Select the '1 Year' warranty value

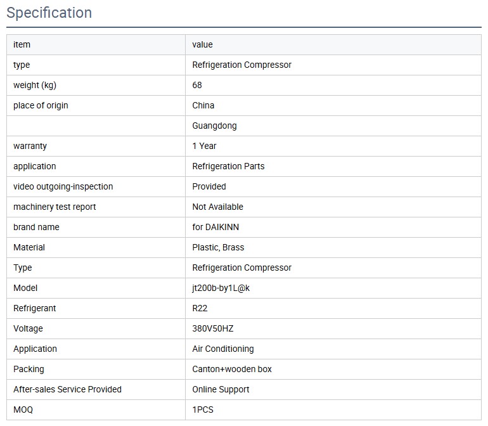point(204,146)
